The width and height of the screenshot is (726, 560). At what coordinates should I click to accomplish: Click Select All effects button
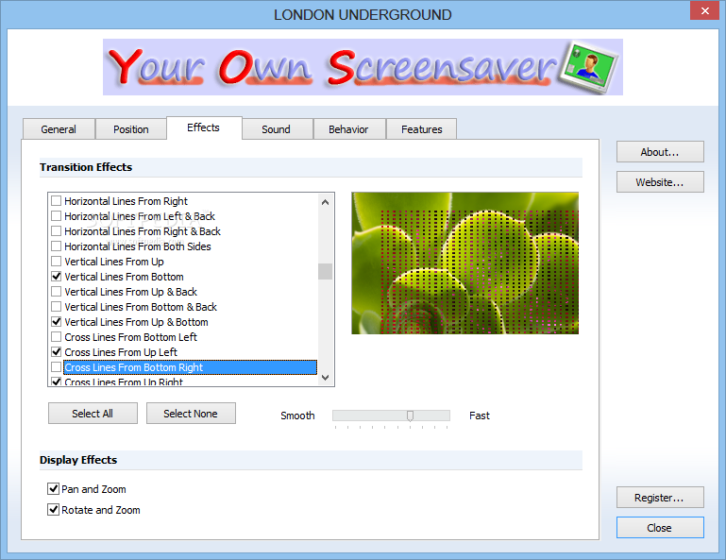[x=93, y=414]
